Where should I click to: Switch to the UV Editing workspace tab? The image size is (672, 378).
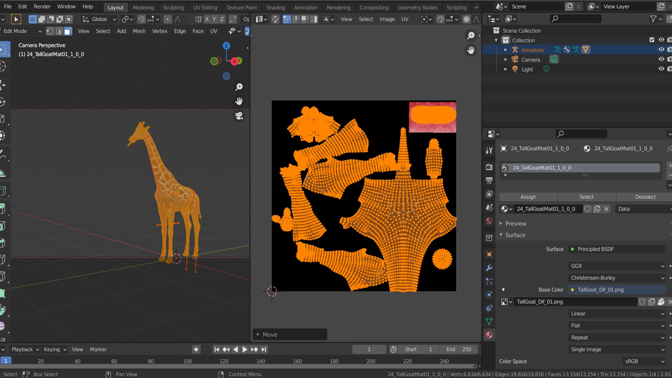pyautogui.click(x=205, y=7)
